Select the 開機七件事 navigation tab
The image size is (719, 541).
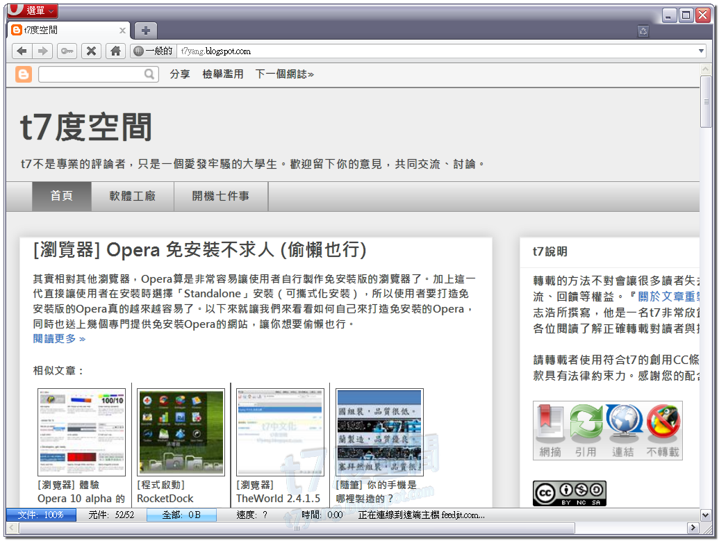[220, 197]
